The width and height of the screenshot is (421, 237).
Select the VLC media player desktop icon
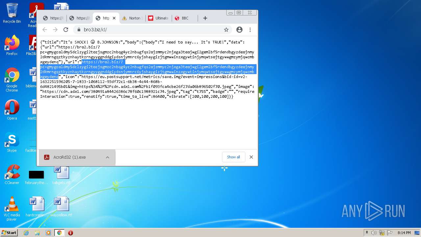tap(12, 209)
